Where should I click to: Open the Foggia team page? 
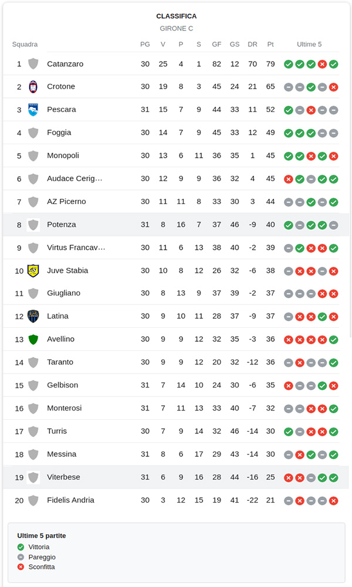point(63,133)
